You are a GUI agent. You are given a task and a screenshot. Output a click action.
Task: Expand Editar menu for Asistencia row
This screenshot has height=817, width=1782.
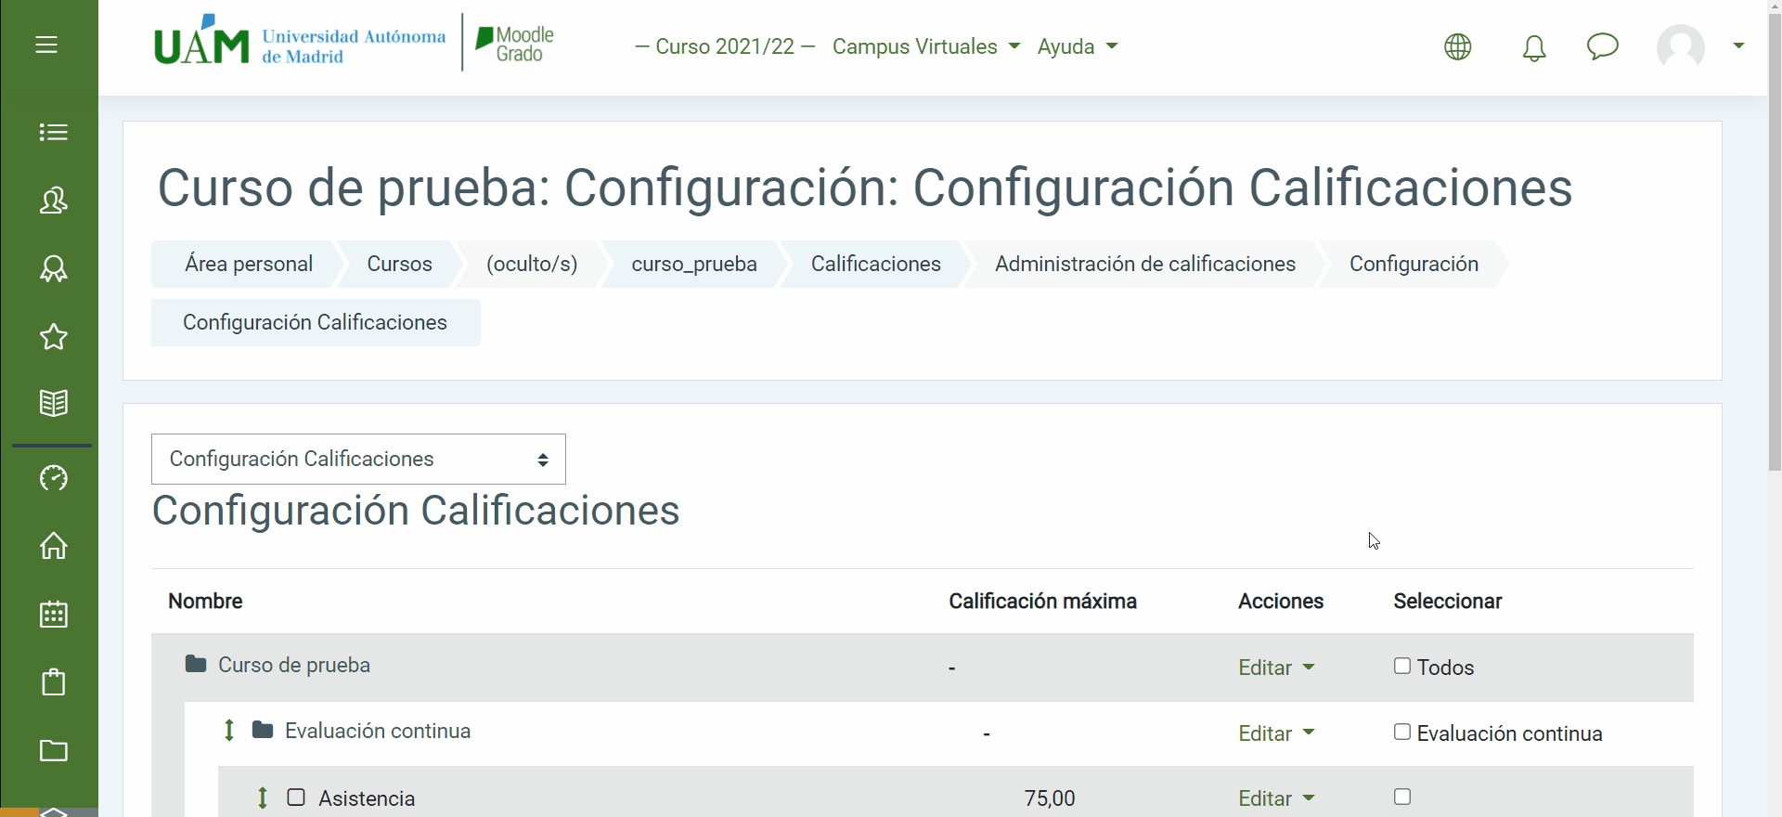coord(1276,798)
